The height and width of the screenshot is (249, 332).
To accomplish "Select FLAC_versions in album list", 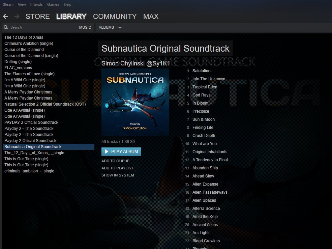I will tap(18, 67).
